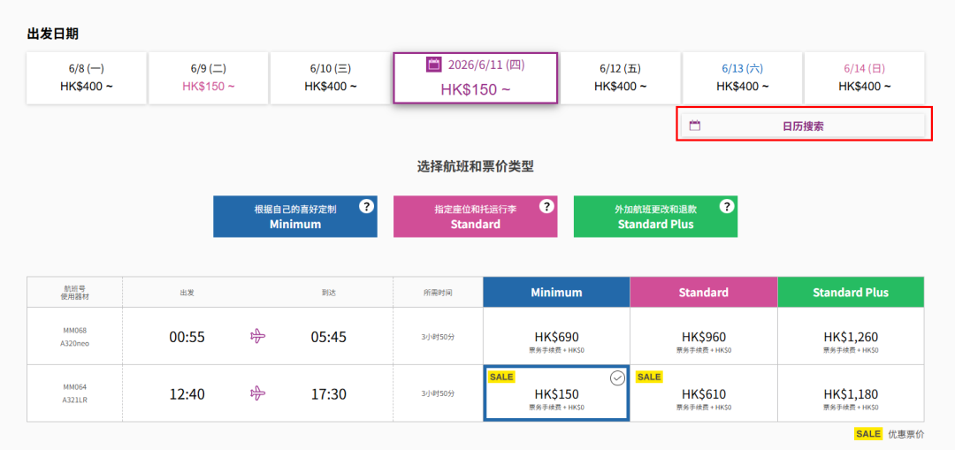
Task: Choose the 6/12 (五) departure date
Action: click(x=620, y=78)
